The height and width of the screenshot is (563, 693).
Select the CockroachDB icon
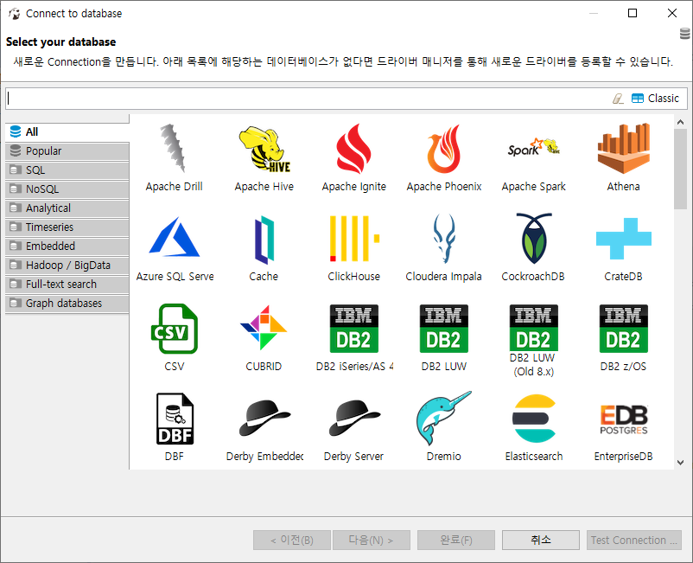(x=533, y=239)
